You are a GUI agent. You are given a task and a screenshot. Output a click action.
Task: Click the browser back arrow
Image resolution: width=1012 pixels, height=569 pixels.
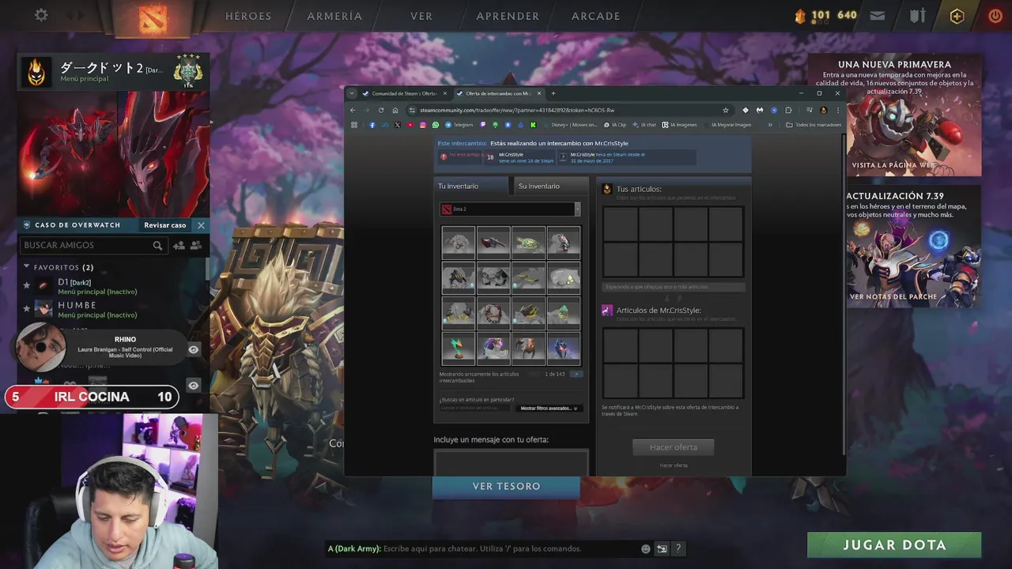click(353, 110)
